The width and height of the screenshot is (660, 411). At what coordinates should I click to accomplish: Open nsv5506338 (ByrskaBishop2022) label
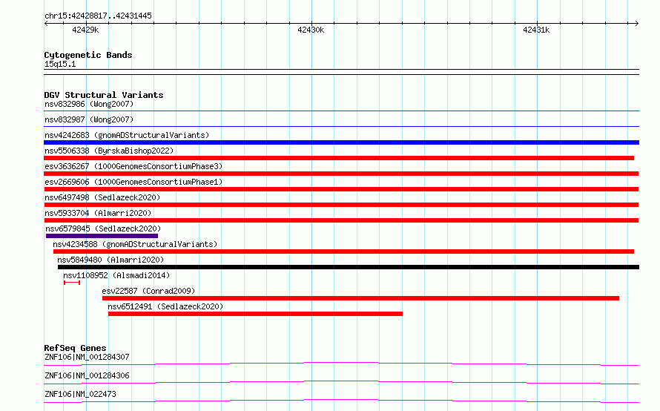click(109, 151)
